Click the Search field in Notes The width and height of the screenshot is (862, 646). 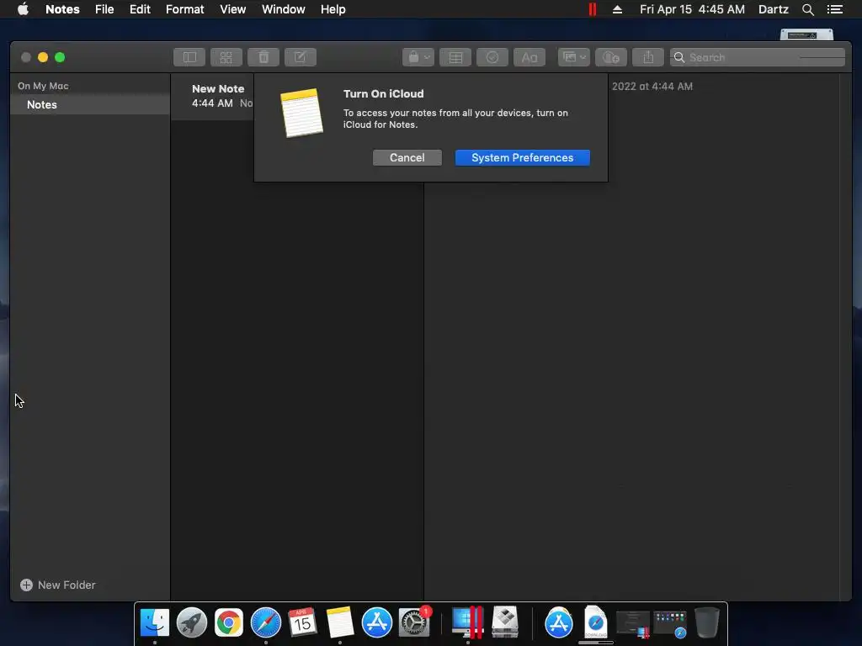pos(757,57)
